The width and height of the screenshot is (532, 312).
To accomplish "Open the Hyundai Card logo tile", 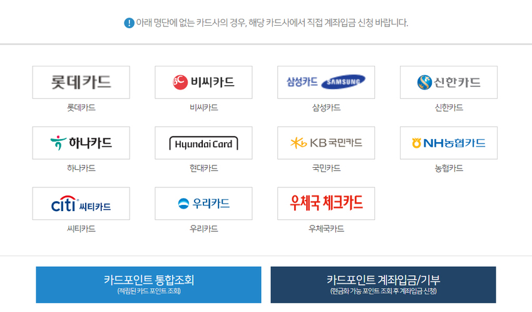I will click(x=203, y=143).
